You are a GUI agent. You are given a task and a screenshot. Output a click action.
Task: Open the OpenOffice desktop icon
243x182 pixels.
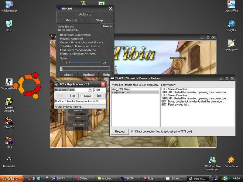(x=231, y=6)
